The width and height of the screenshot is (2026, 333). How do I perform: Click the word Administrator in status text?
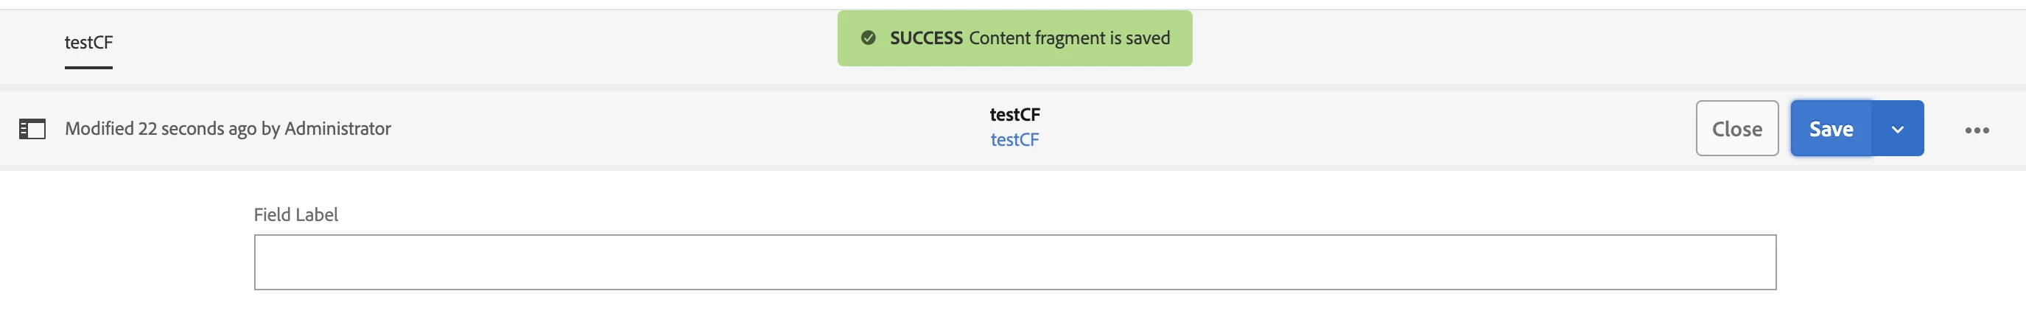pos(337,128)
